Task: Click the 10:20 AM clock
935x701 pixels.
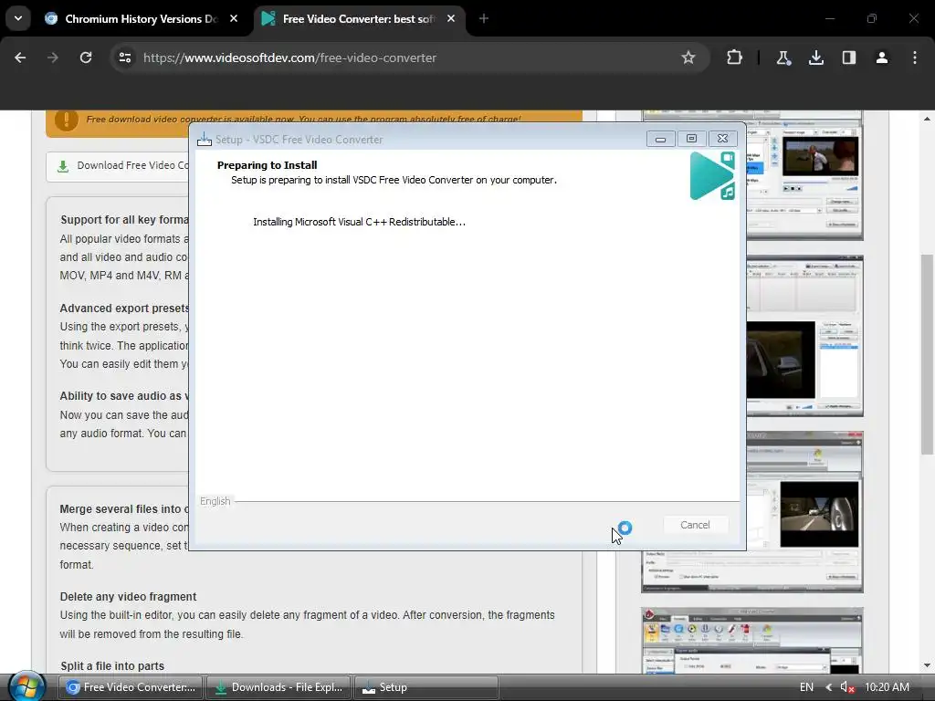Action: point(887,687)
